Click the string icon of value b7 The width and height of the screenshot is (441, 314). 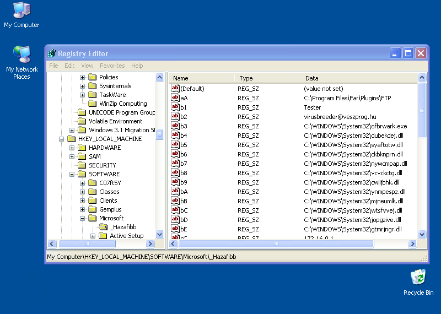click(x=175, y=163)
